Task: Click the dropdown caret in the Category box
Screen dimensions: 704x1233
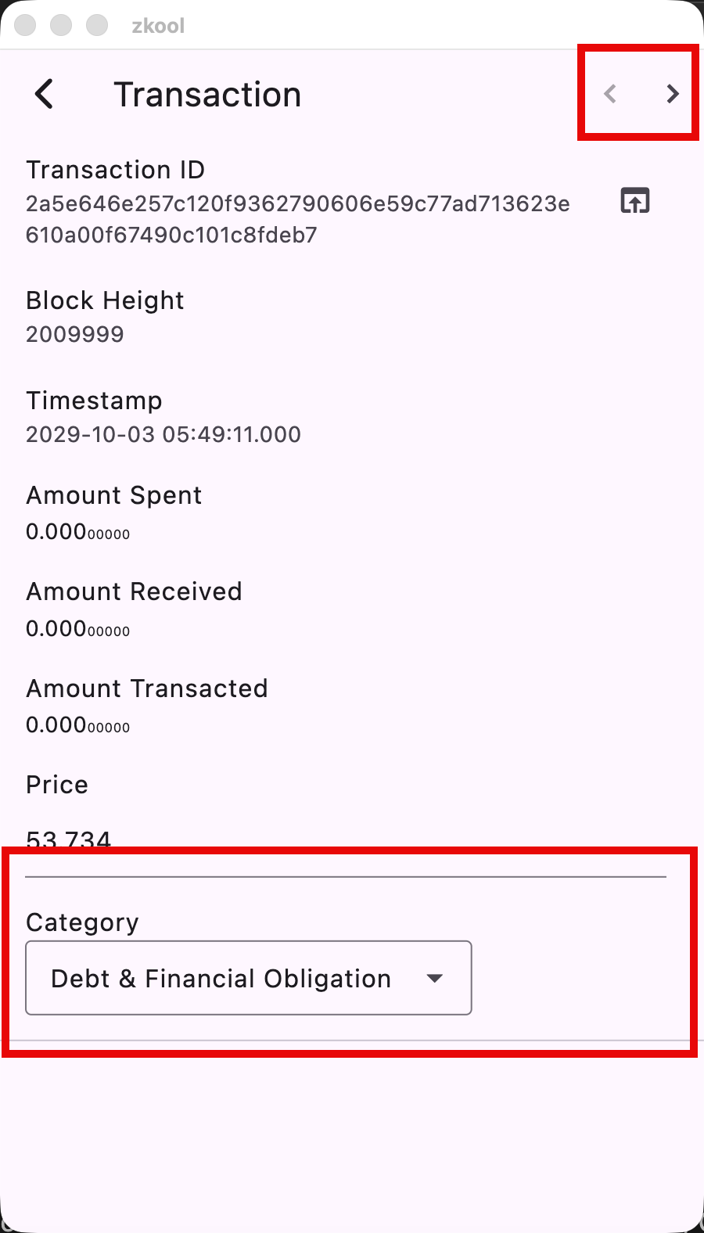Action: point(436,978)
